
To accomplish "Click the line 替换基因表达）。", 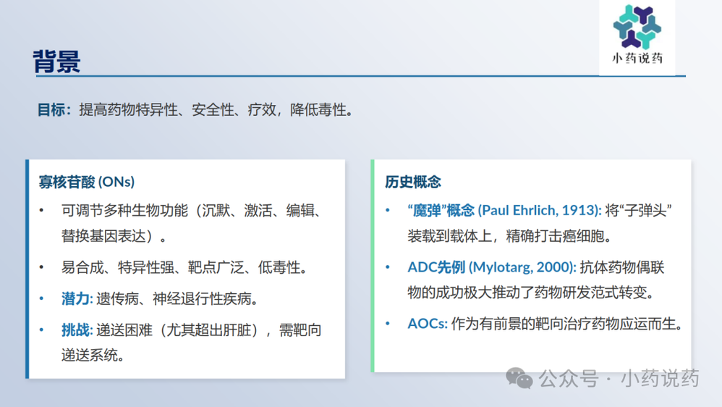I will [114, 236].
